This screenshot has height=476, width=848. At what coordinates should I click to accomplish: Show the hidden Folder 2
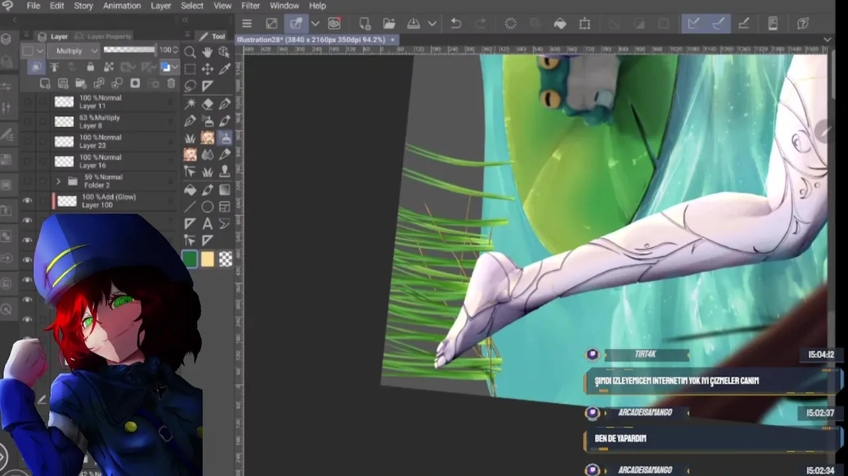tap(27, 181)
